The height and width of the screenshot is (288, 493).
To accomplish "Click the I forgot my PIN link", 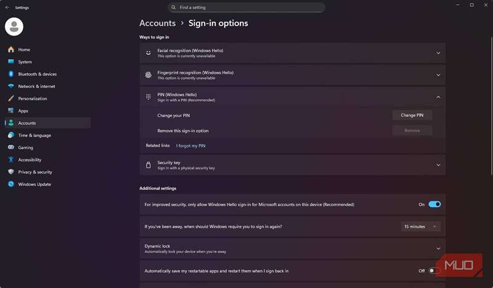I will [190, 146].
